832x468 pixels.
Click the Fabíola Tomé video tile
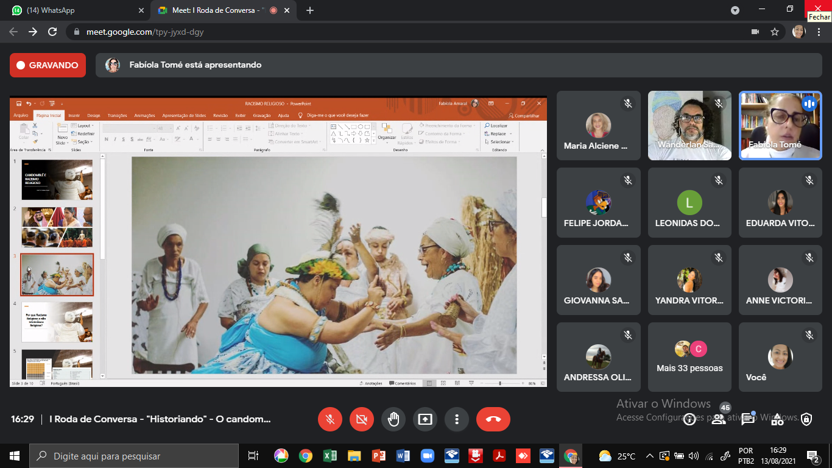[x=780, y=126]
